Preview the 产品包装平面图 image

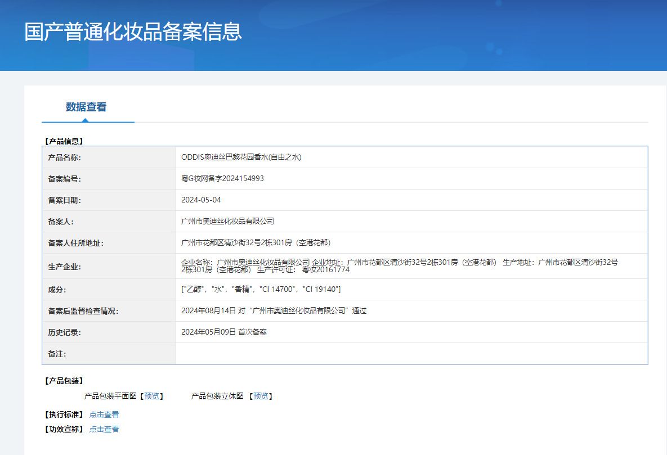click(x=151, y=396)
